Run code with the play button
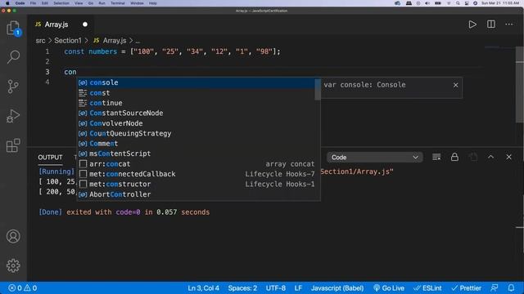The height and width of the screenshot is (294, 524). coord(472,24)
